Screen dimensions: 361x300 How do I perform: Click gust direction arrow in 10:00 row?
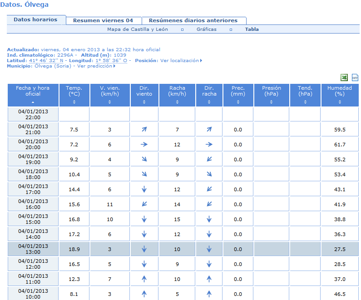coord(209,294)
